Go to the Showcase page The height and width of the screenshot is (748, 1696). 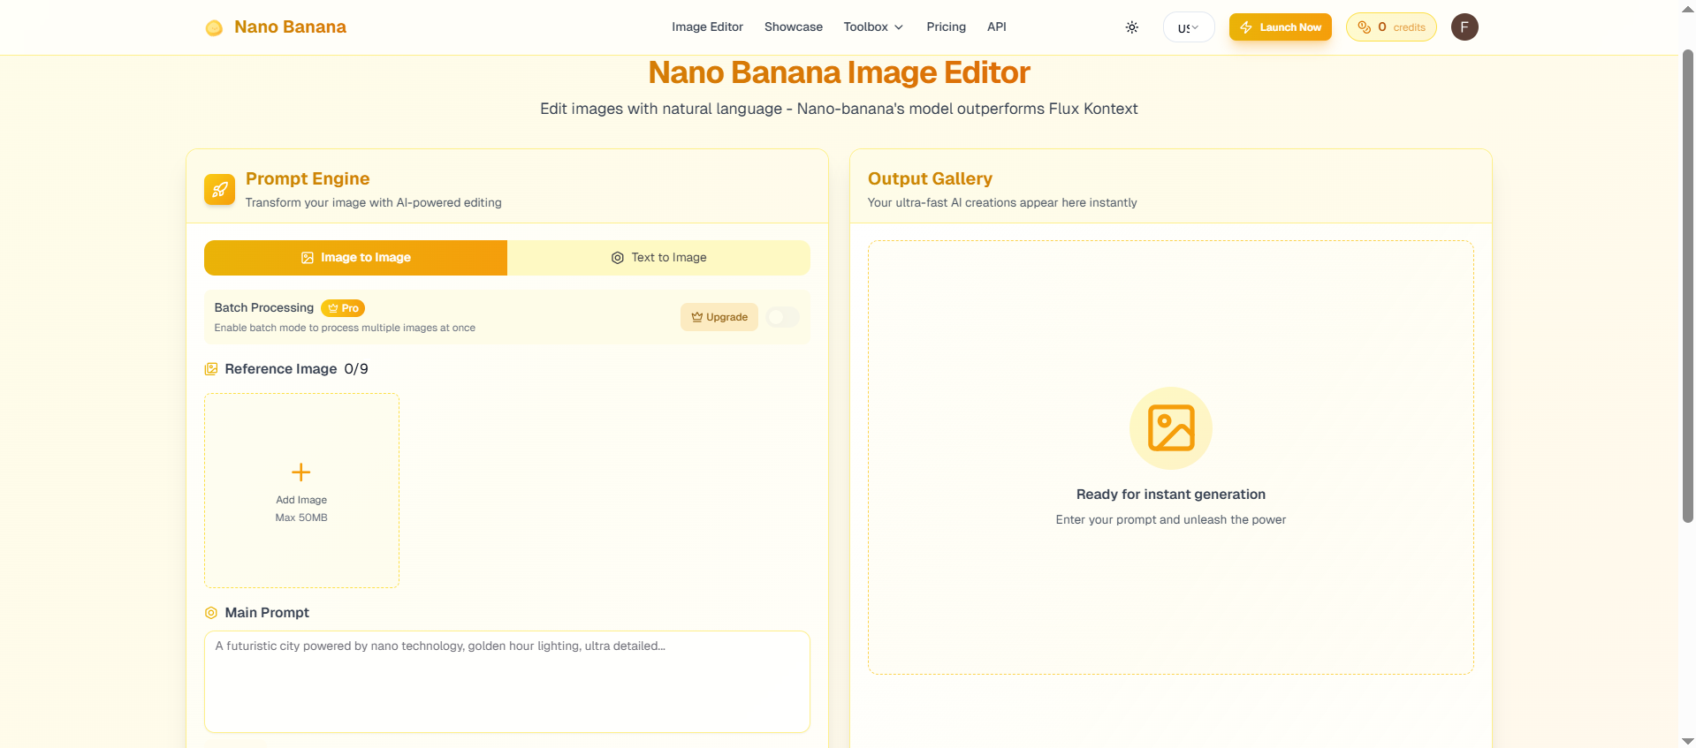tap(793, 27)
